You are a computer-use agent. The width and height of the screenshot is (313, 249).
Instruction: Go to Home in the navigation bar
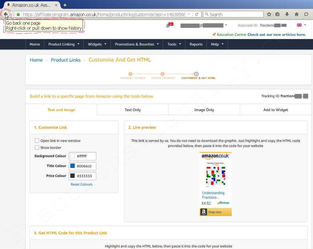click(x=35, y=44)
